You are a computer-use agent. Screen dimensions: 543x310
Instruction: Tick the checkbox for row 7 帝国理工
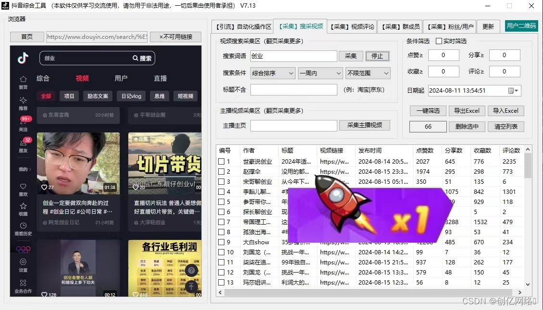click(222, 222)
